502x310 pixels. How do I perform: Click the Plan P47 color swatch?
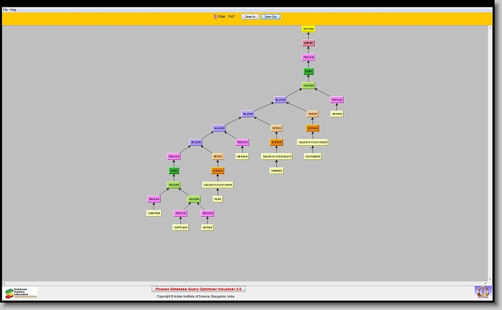tap(215, 17)
